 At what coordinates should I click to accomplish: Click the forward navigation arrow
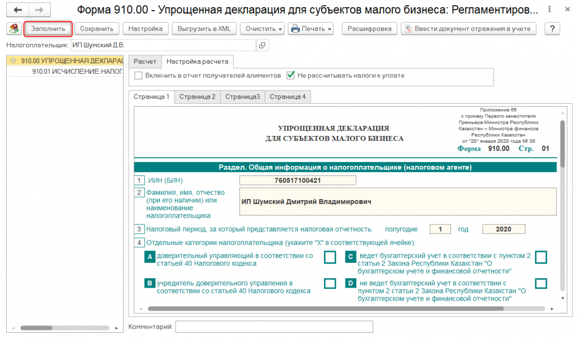(40, 10)
